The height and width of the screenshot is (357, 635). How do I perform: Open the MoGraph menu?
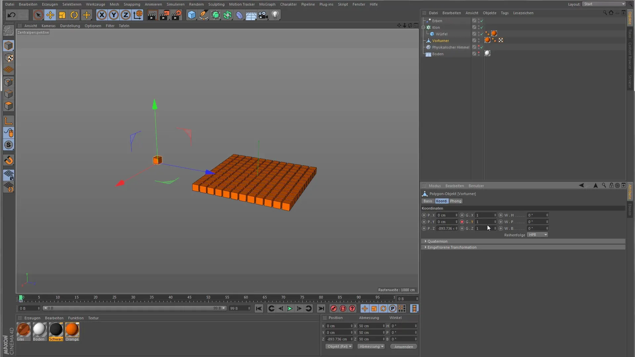[x=267, y=4]
